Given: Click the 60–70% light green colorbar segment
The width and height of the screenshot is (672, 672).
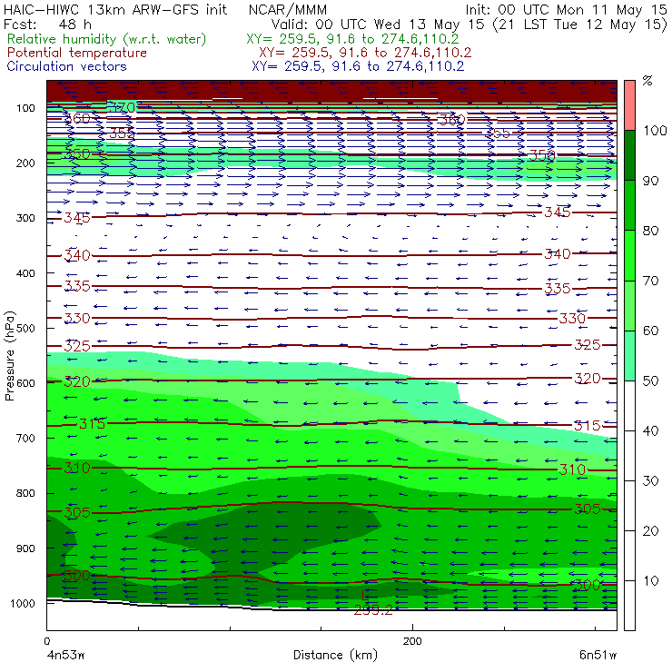Looking at the screenshot, I should pos(629,305).
